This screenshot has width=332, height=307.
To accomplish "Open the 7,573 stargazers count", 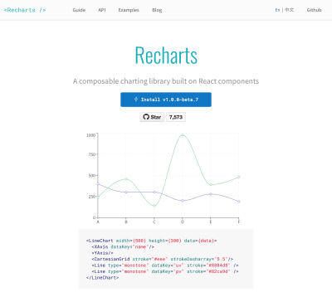I will pyautogui.click(x=176, y=117).
